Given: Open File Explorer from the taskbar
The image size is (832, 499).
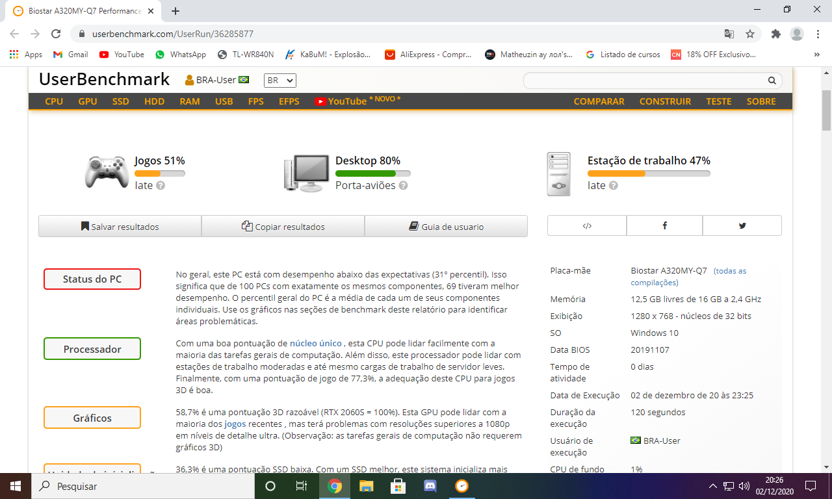Looking at the screenshot, I should (367, 486).
